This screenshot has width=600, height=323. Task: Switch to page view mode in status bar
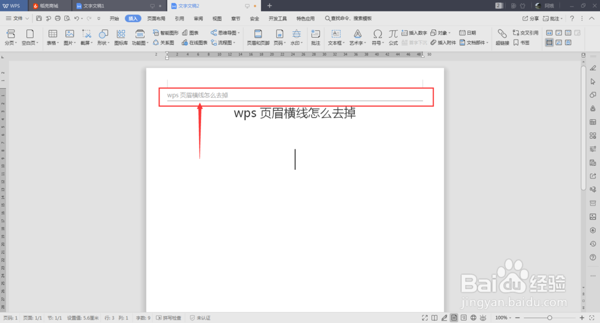coord(454,318)
